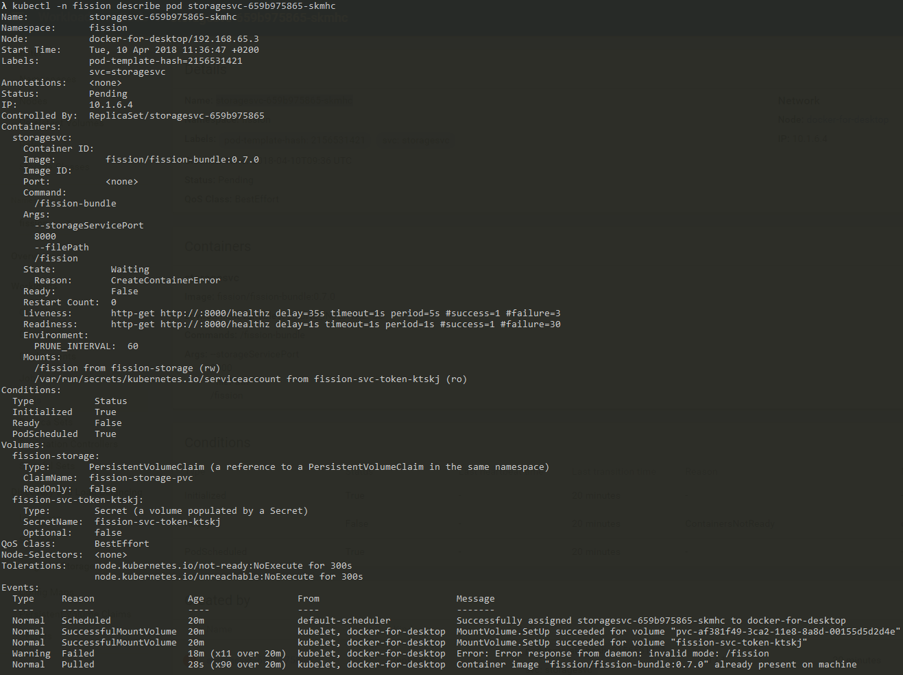Select the fission-storage: volume heading

point(56,455)
